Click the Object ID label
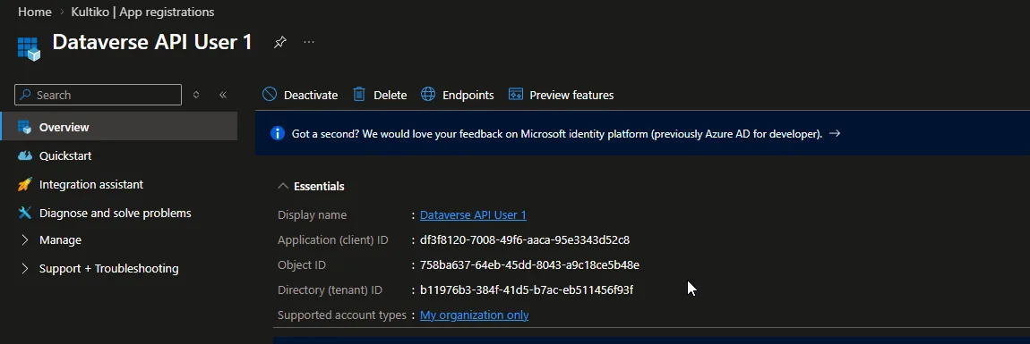 pos(302,264)
